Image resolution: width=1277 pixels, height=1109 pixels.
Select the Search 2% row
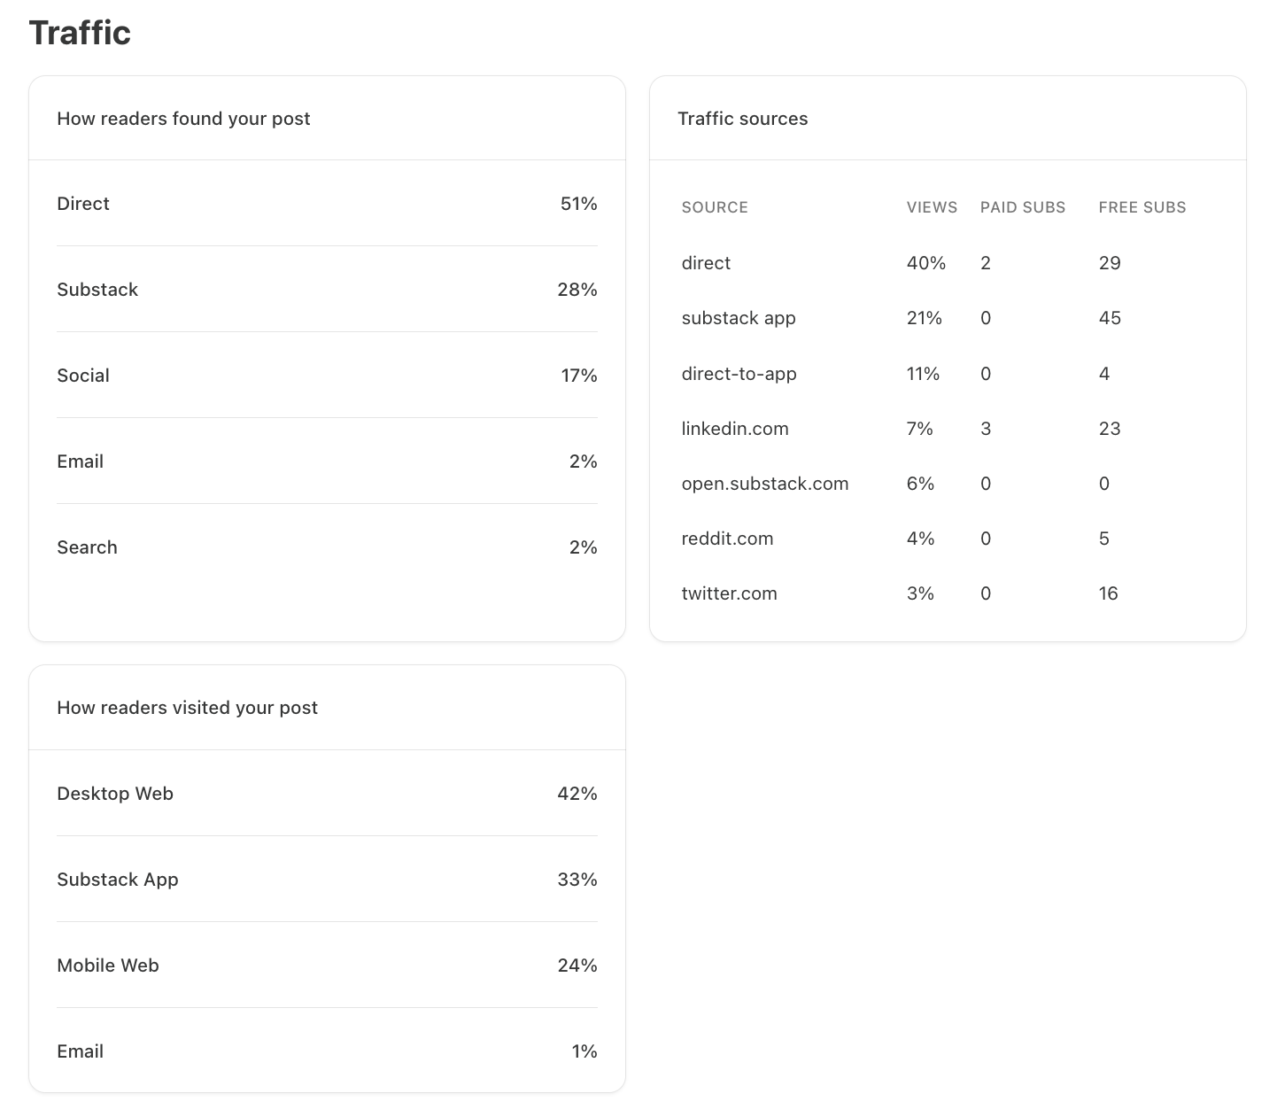(x=327, y=547)
